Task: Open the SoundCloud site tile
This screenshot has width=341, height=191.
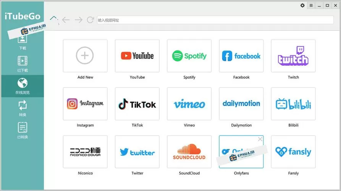Action: click(189, 152)
